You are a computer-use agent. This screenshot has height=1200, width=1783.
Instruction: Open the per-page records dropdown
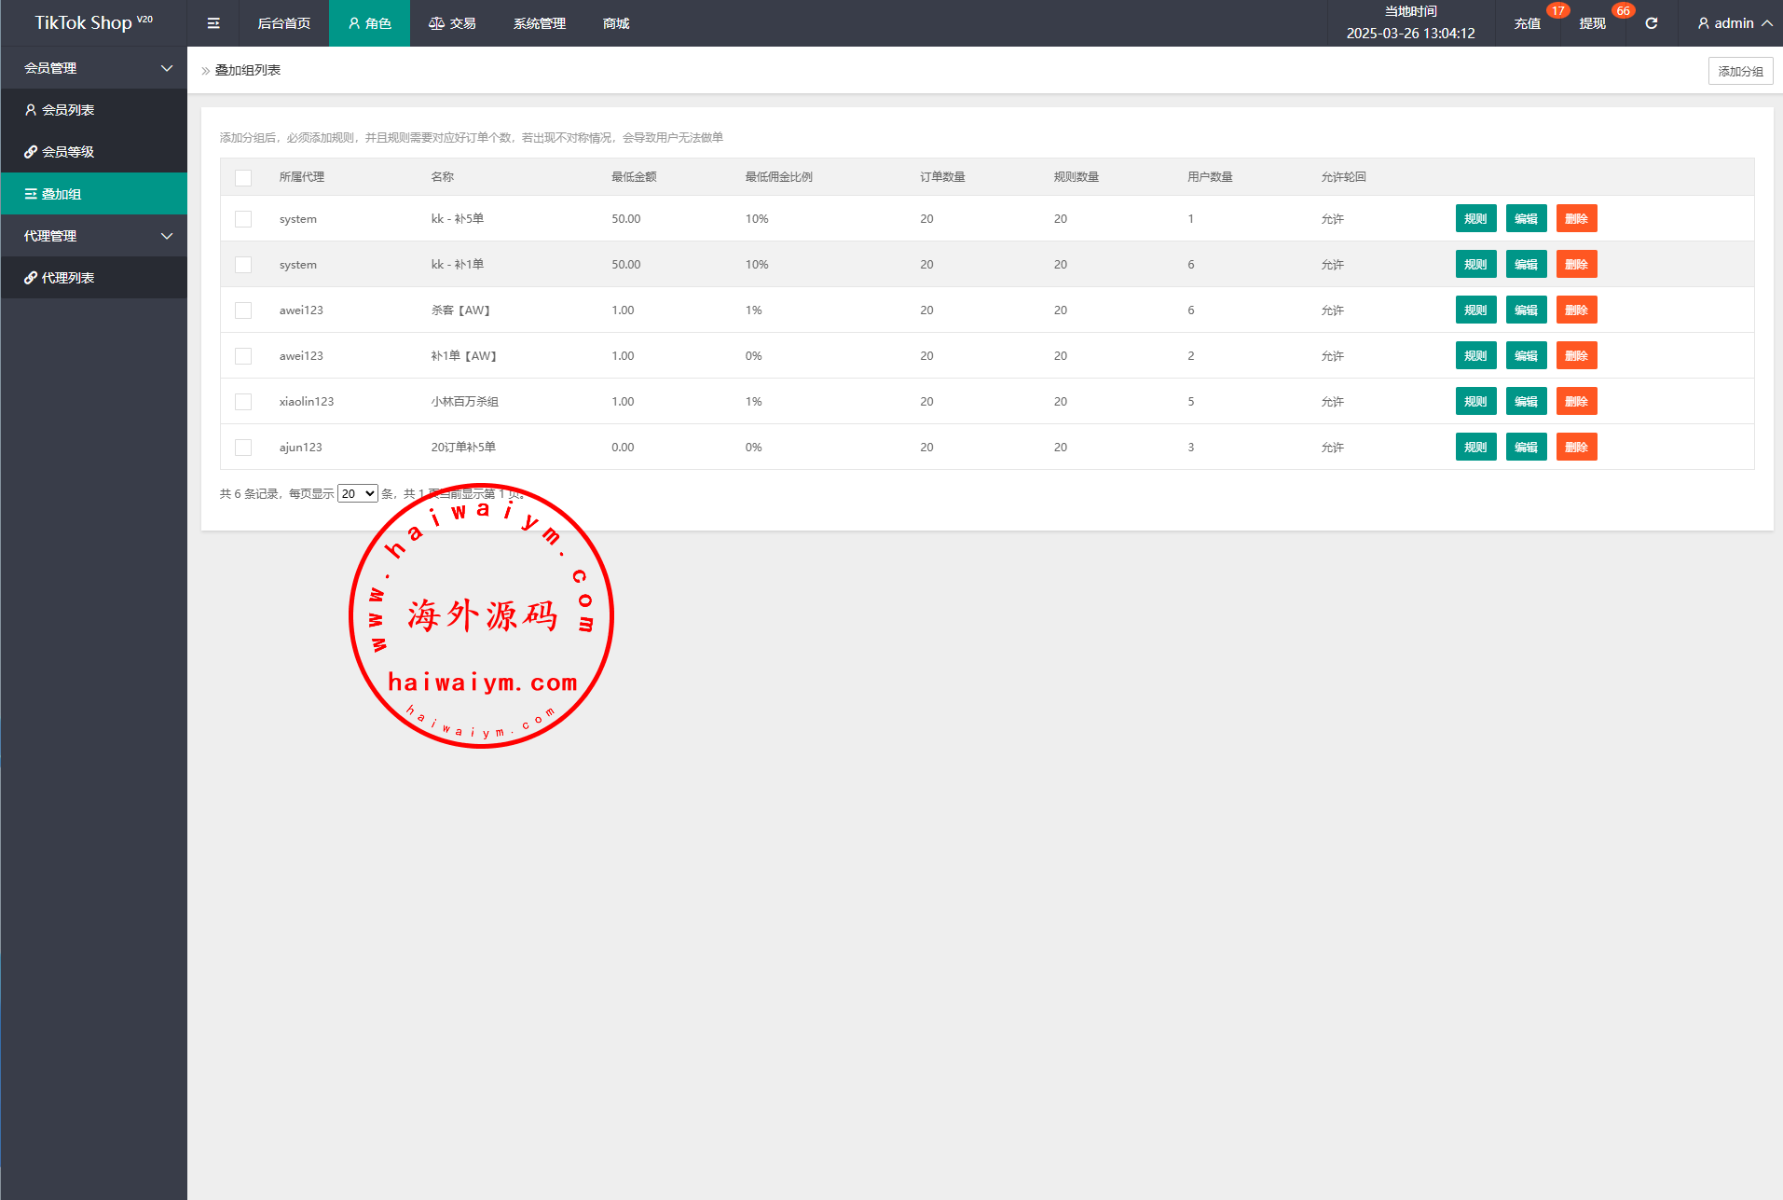[357, 494]
